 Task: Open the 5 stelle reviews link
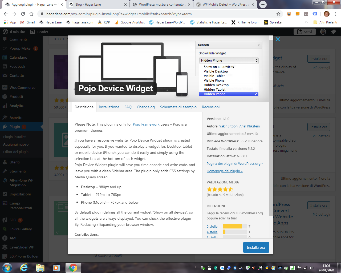pos(212,226)
